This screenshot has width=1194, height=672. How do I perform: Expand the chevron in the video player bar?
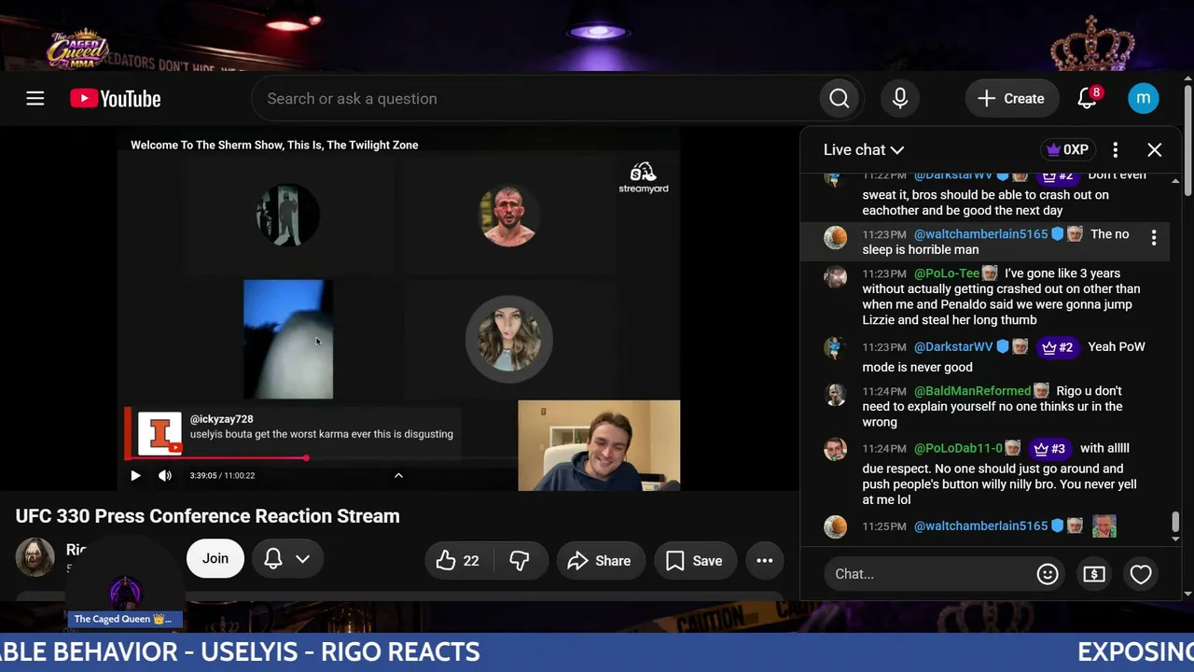[x=398, y=475]
